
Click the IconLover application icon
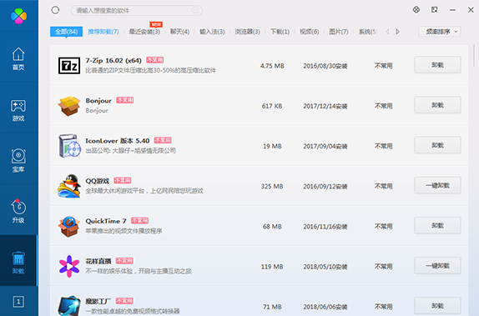[69, 146]
